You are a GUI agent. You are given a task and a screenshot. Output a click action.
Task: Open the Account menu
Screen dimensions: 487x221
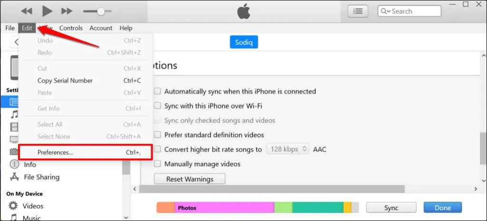pyautogui.click(x=101, y=28)
